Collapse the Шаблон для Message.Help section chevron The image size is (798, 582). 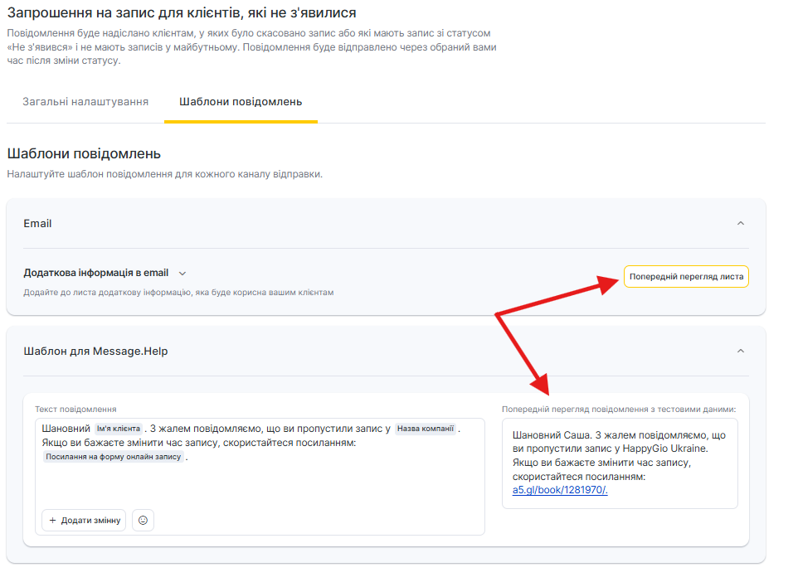(741, 351)
